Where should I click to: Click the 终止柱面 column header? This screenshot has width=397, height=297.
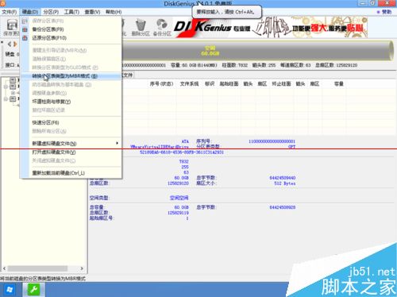(281, 84)
